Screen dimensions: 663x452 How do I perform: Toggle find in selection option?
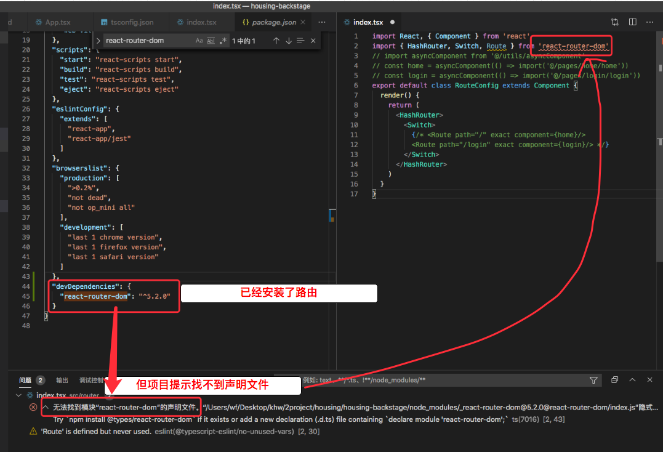click(x=300, y=42)
